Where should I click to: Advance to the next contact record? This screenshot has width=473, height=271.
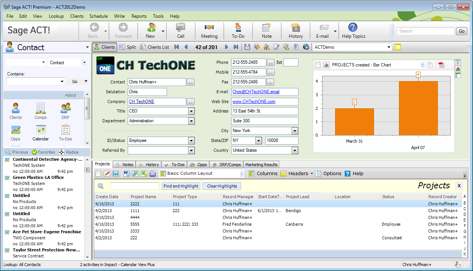[226, 47]
